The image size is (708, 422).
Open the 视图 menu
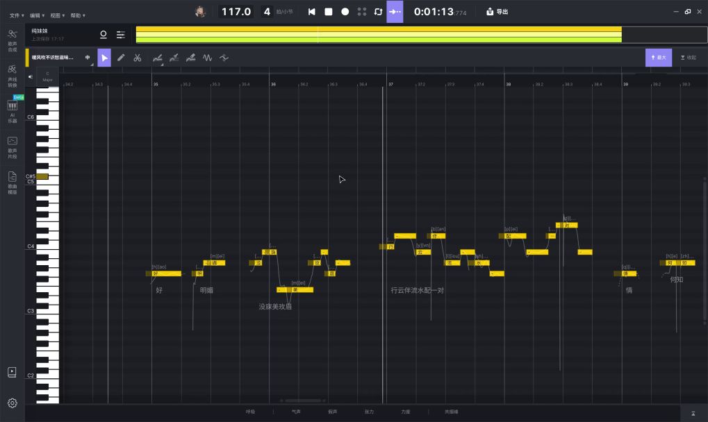58,15
